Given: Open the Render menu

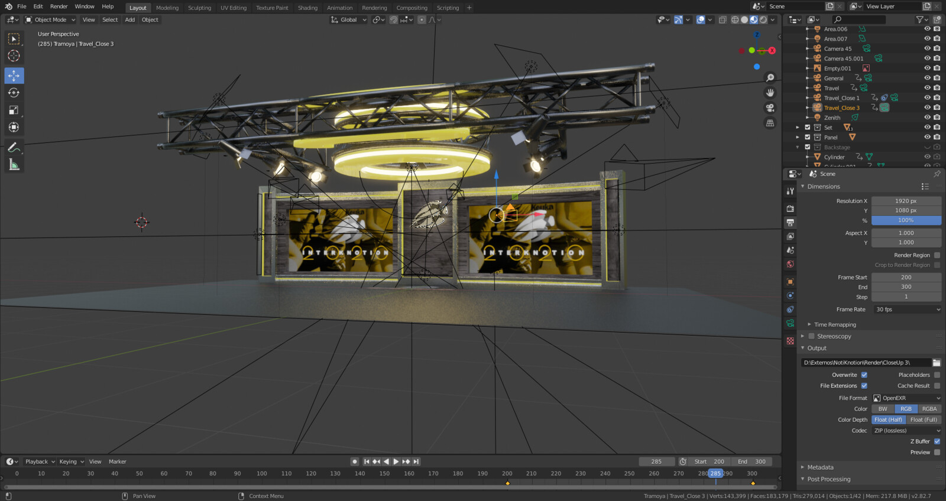Looking at the screenshot, I should [59, 6].
